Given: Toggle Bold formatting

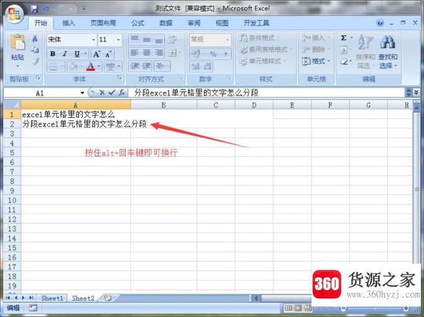Looking at the screenshot, I should (53, 54).
